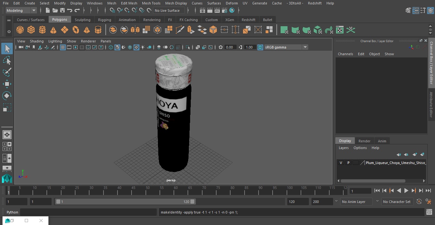Viewport: 435px width, 225px height.
Task: Click the current frame input field
Action: click(360, 191)
